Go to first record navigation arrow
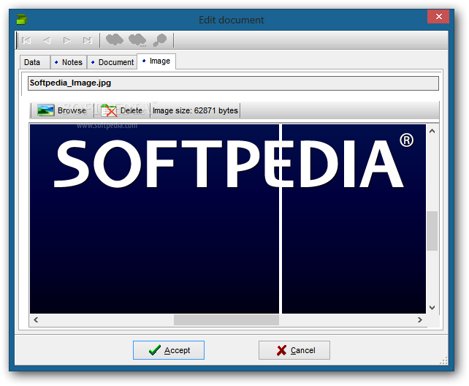The height and width of the screenshot is (386, 469). (x=26, y=40)
